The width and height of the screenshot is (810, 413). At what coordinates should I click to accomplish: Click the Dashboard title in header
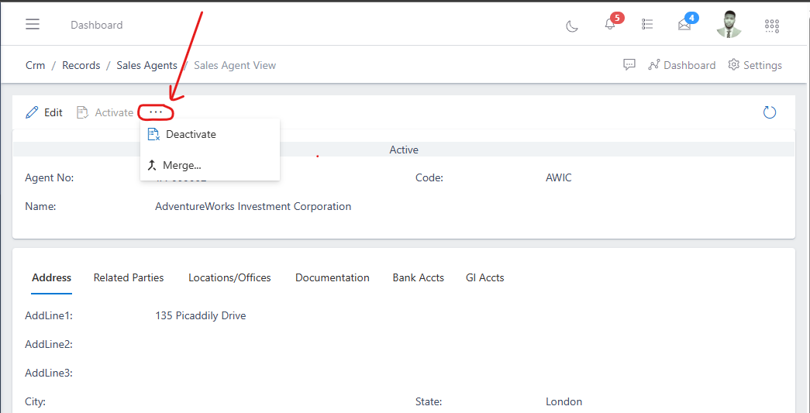click(x=97, y=25)
